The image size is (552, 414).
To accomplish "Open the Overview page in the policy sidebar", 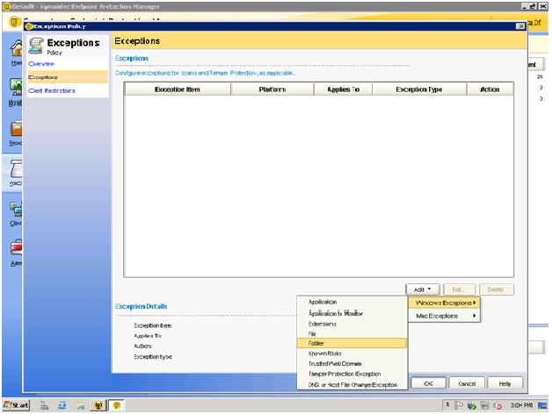I will [41, 64].
